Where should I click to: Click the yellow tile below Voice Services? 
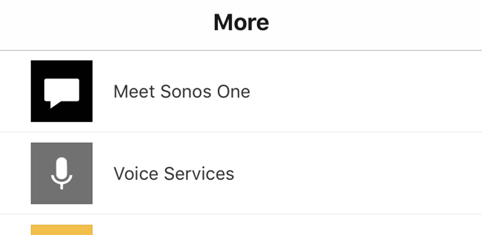(x=61, y=230)
